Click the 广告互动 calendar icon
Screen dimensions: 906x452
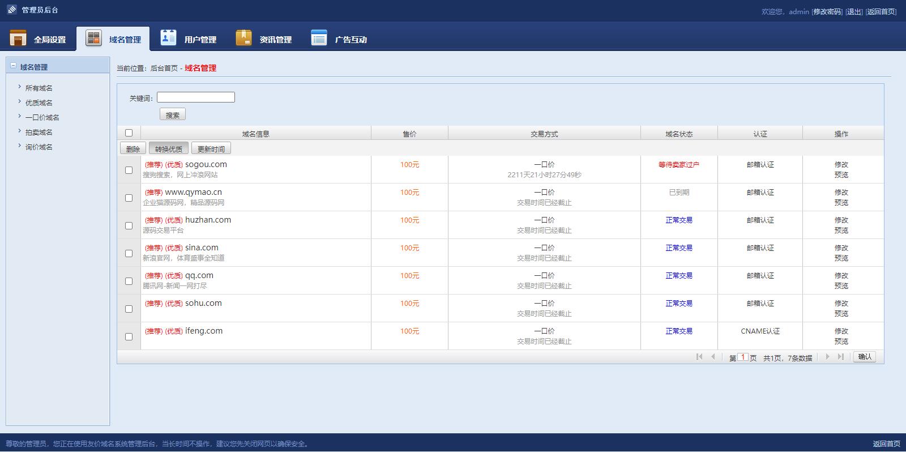319,38
